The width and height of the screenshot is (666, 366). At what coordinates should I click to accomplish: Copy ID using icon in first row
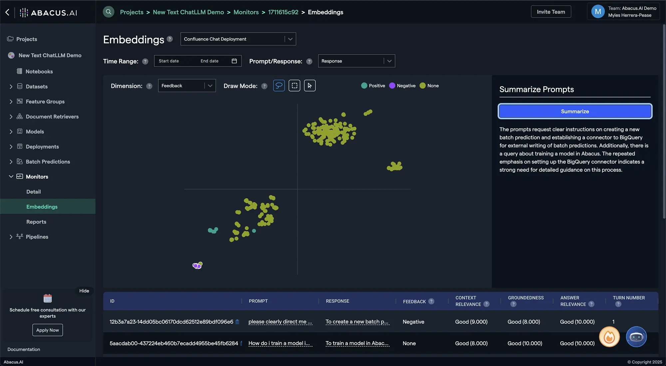[237, 322]
